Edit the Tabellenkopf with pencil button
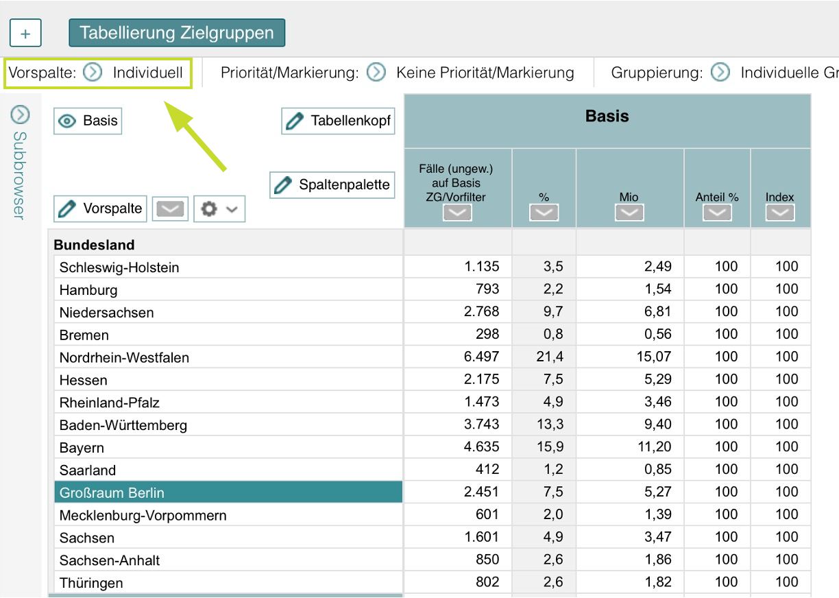839x598 pixels. coord(339,121)
